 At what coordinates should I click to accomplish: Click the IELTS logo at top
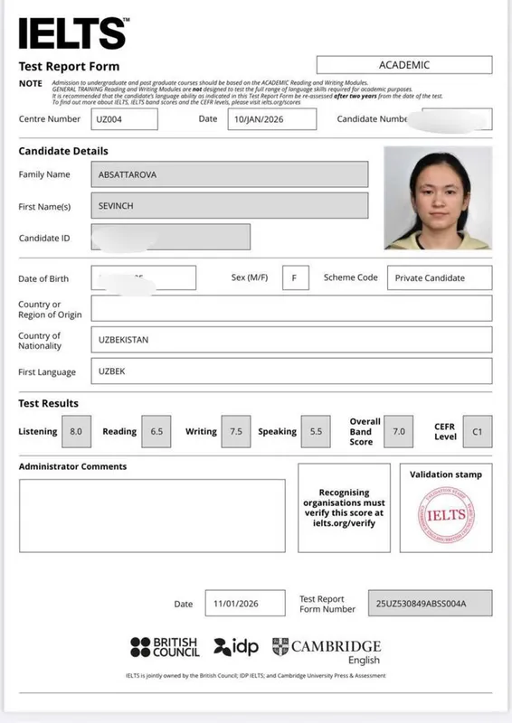tap(74, 33)
